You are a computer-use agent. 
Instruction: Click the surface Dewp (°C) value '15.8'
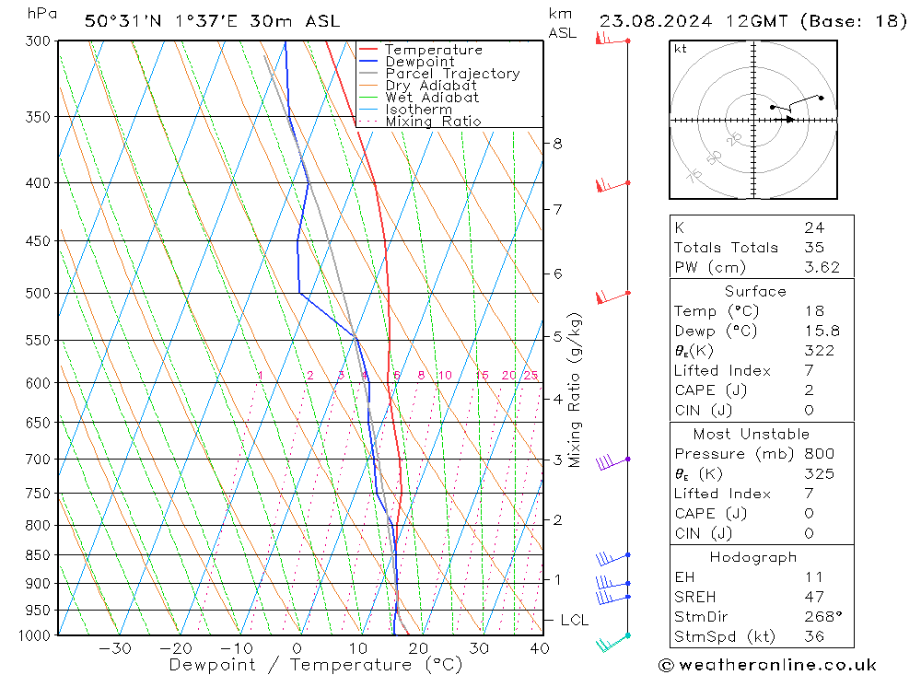pos(822,332)
